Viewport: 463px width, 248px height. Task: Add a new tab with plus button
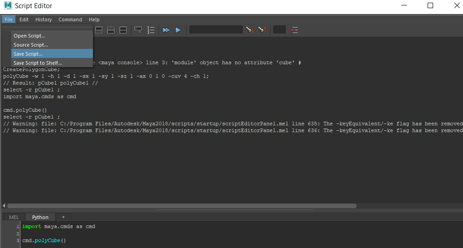pyautogui.click(x=63, y=217)
